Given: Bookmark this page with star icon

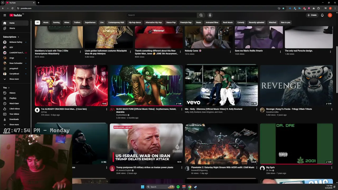Looking at the screenshot, I should (x=283, y=8).
